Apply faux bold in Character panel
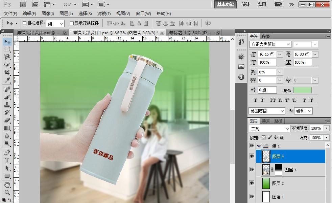The height and width of the screenshot is (203, 332). pyautogui.click(x=255, y=100)
